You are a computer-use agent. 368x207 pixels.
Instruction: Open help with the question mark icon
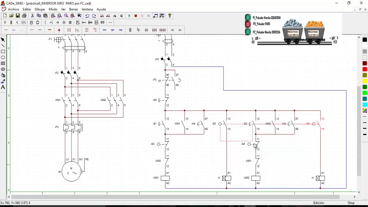(170, 16)
